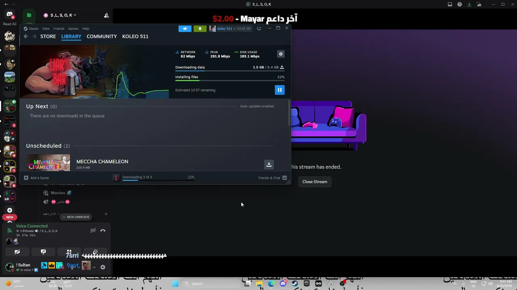Open the Discord soundboard
This screenshot has height=290, width=517.
pos(95,252)
